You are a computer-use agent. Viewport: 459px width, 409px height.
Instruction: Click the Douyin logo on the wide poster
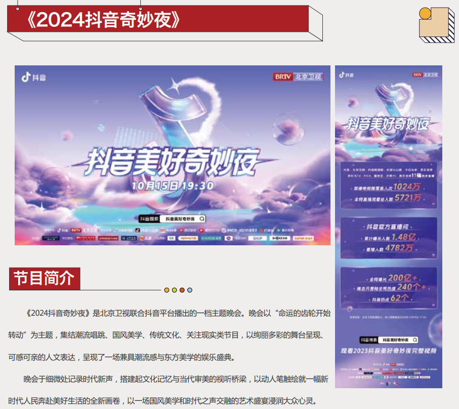click(33, 77)
